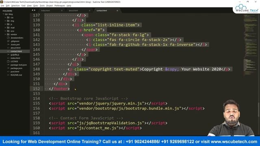Close the index.html tab
The height and width of the screenshot is (146, 260).
tap(62, 11)
